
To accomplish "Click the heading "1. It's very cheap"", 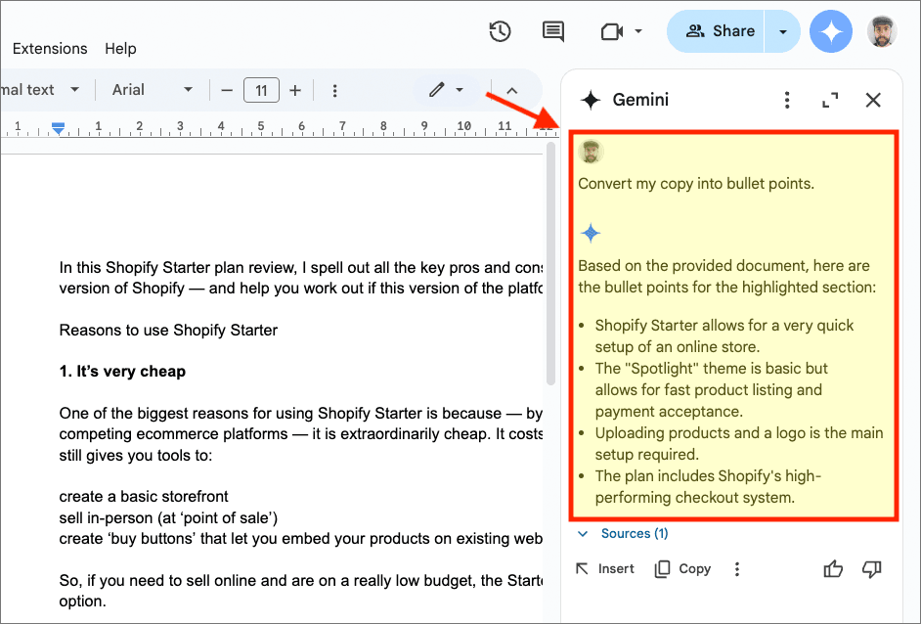I will tap(122, 372).
